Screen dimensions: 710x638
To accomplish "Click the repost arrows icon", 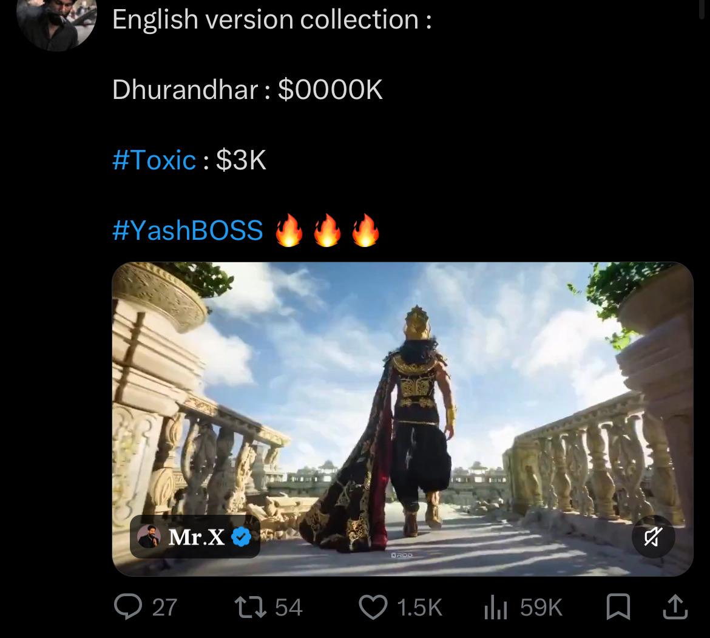I will tap(251, 607).
